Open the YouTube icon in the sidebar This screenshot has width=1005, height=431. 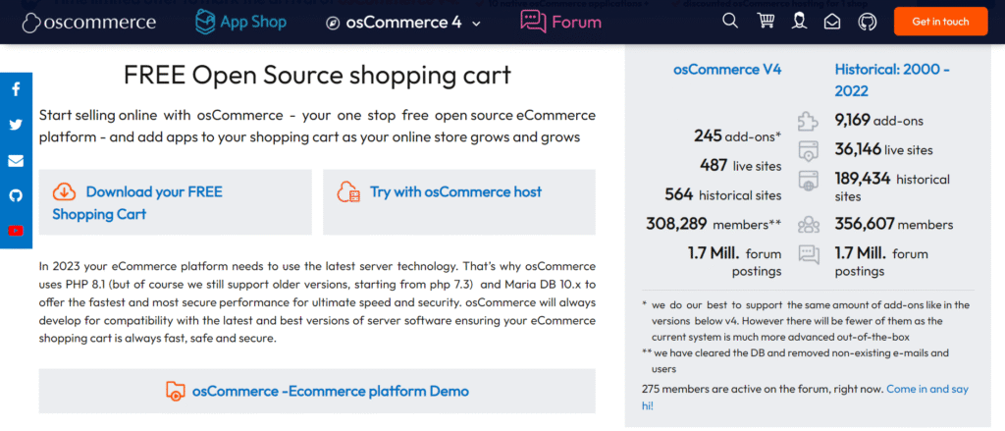16,231
